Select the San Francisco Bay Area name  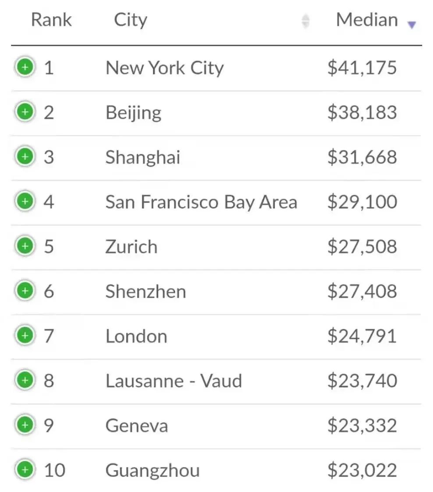point(201,202)
